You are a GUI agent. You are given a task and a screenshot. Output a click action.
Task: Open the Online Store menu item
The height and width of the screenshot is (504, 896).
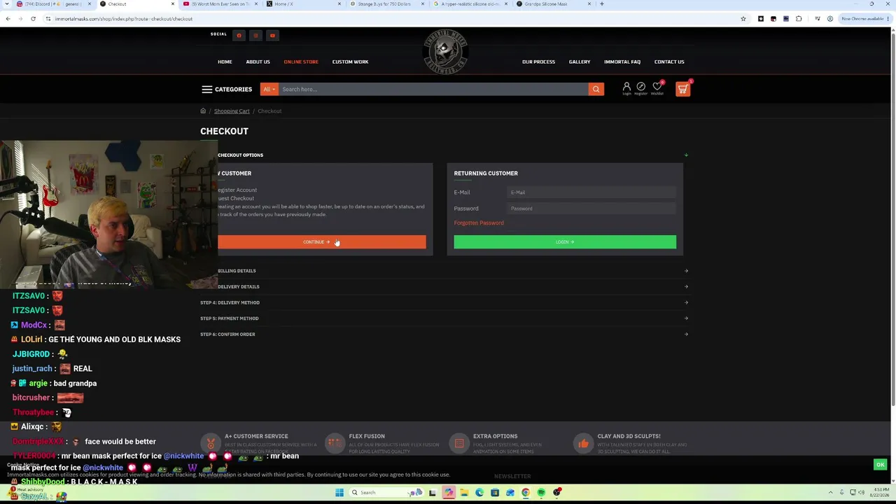tap(301, 62)
